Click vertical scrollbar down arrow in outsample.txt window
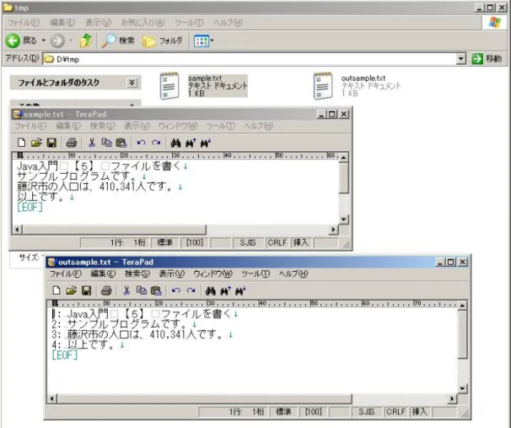 tap(462, 388)
